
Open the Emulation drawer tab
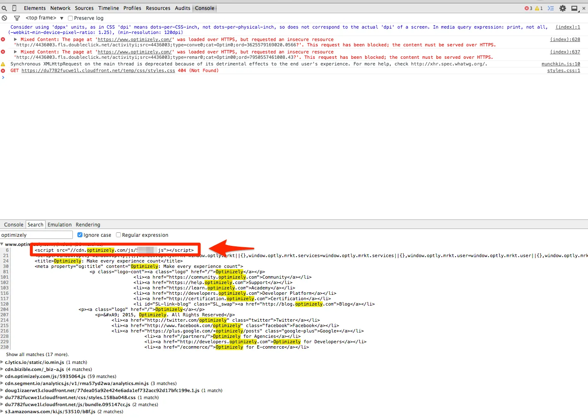60,225
